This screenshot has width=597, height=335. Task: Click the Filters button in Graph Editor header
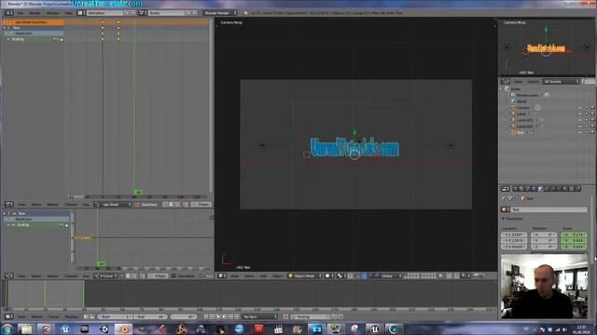[158, 276]
